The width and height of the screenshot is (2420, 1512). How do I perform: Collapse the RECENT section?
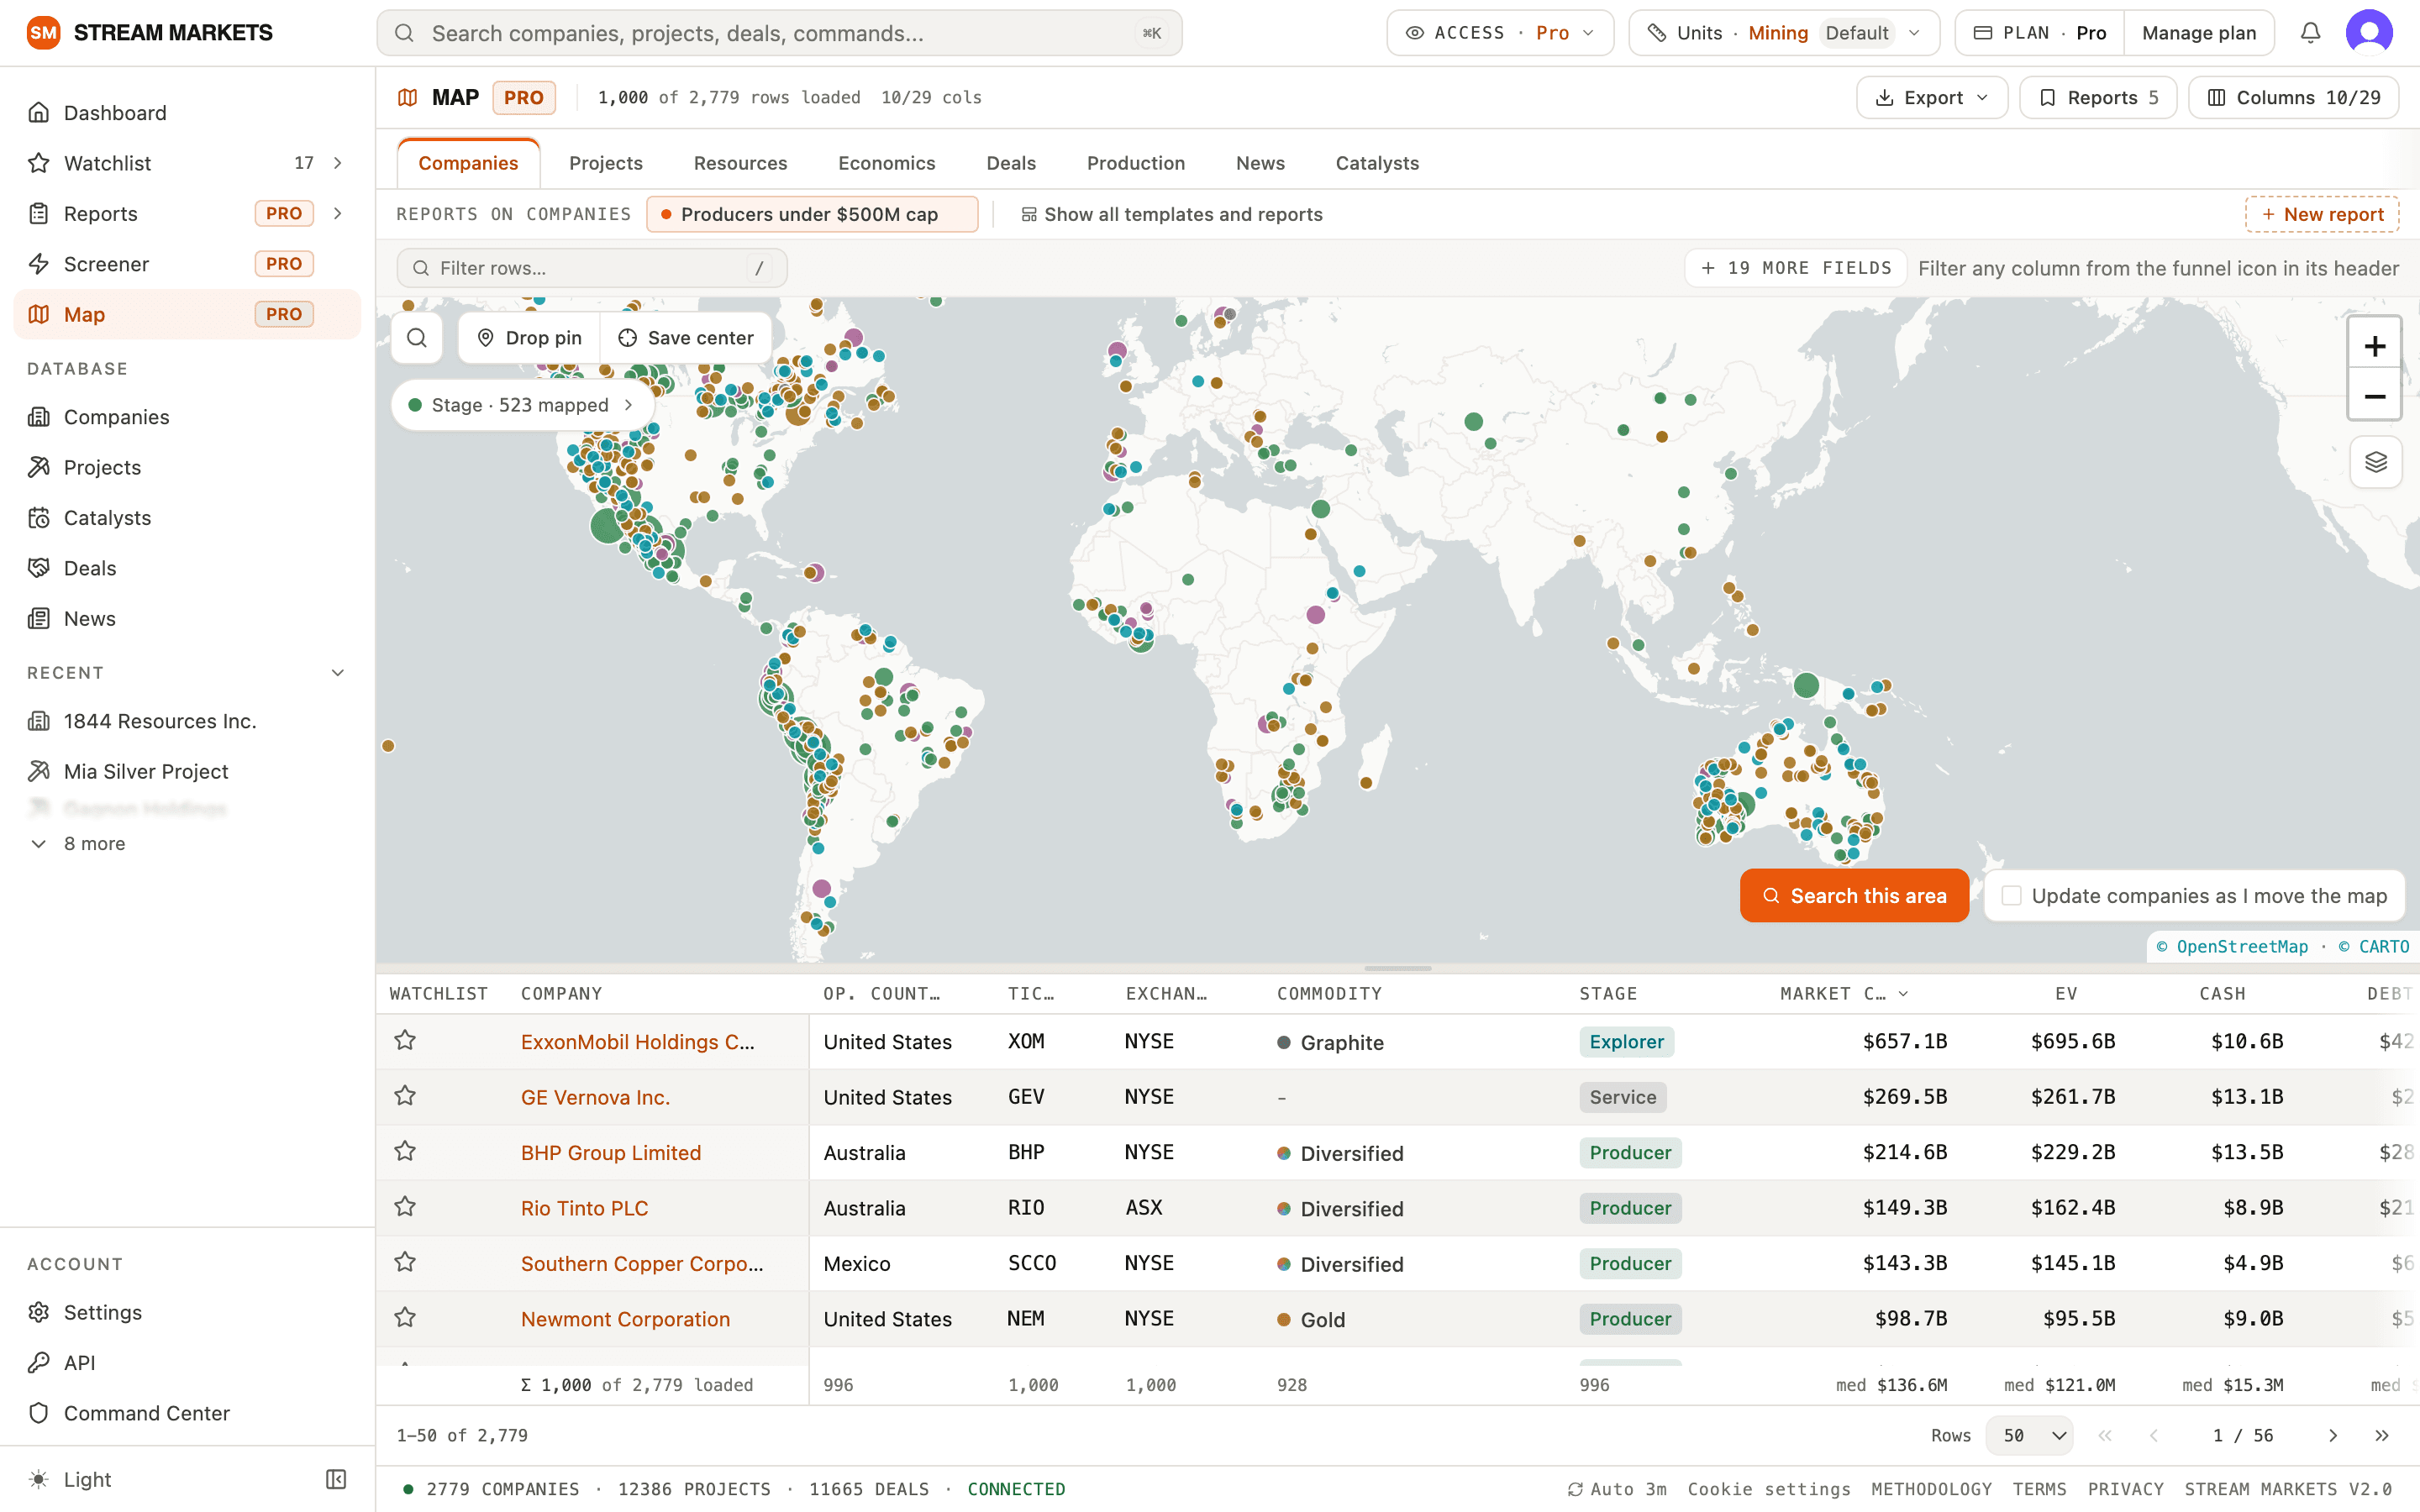[x=338, y=673]
